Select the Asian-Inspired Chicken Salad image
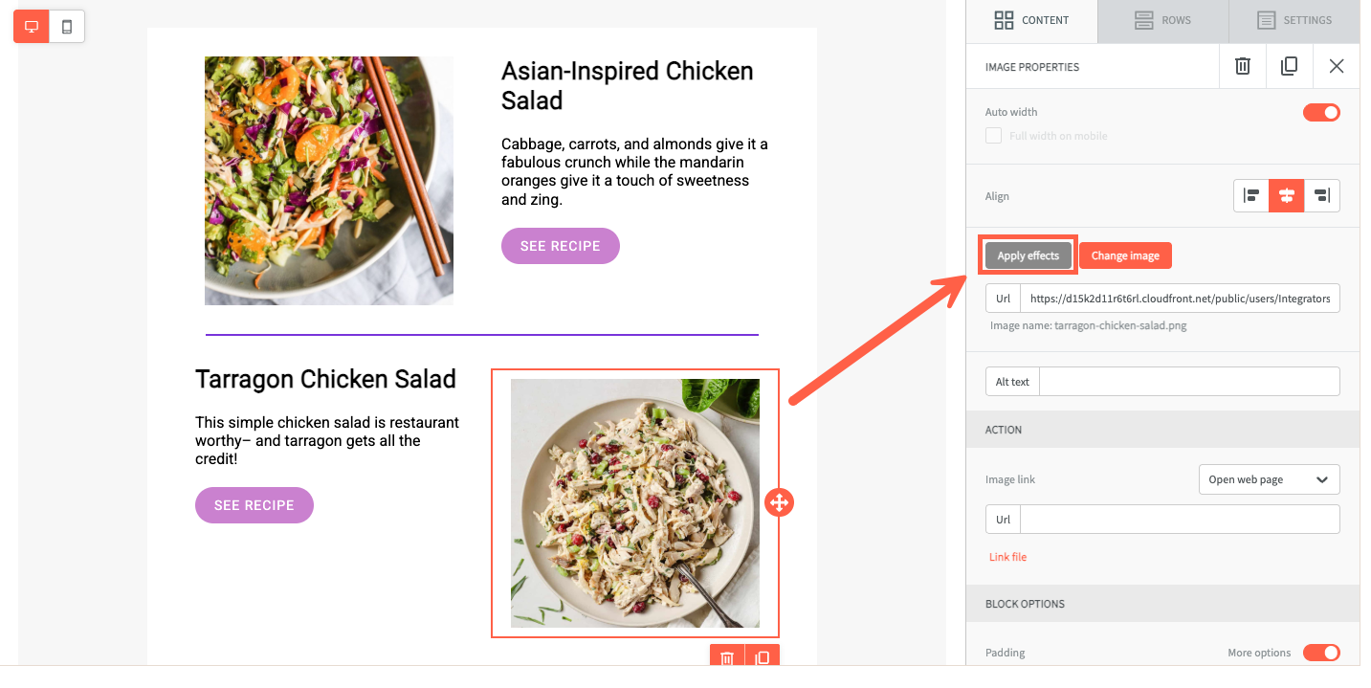This screenshot has height=688, width=1371. tap(329, 181)
